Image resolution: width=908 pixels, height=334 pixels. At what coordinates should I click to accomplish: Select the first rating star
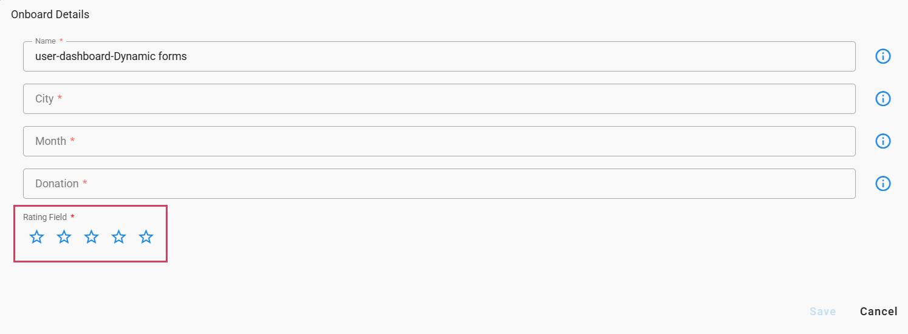click(37, 237)
